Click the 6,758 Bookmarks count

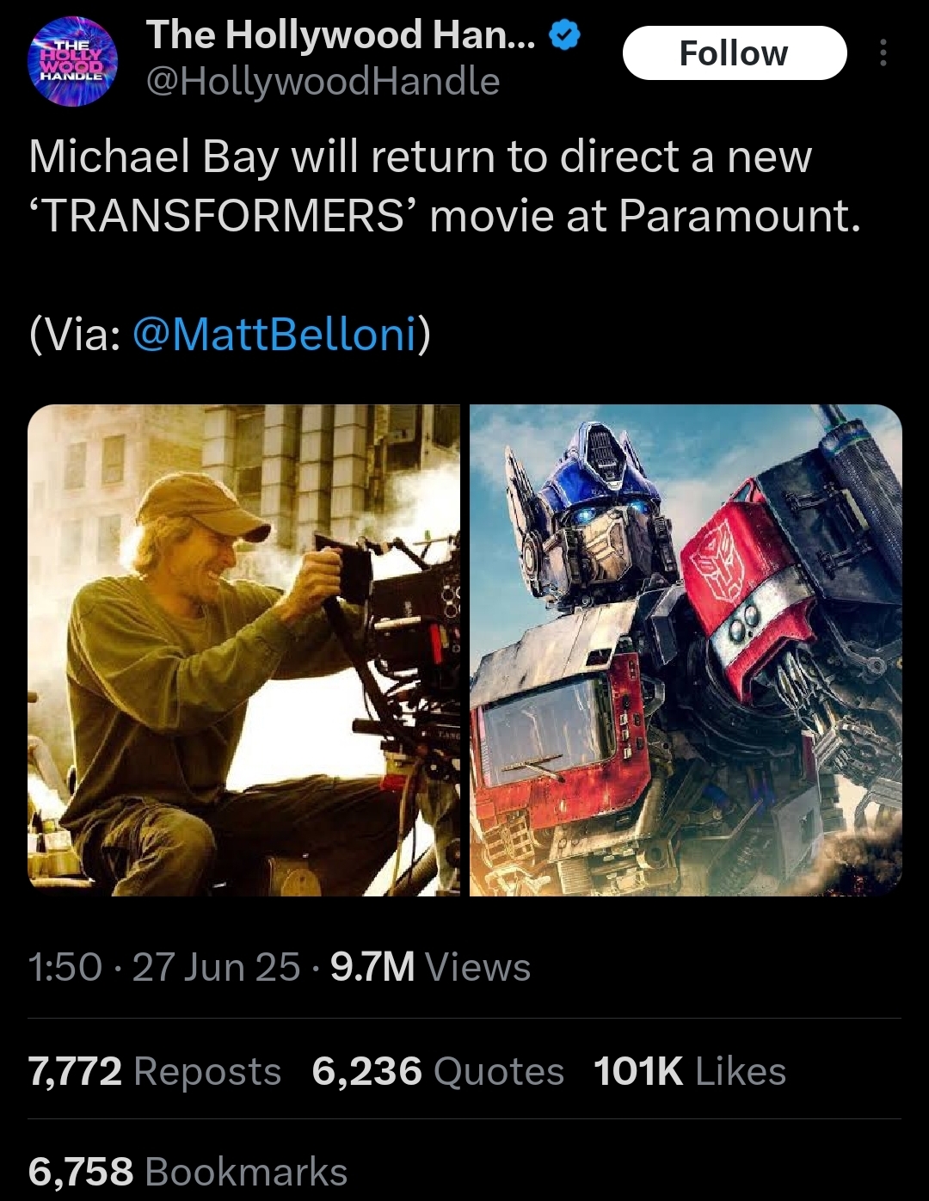[188, 1172]
